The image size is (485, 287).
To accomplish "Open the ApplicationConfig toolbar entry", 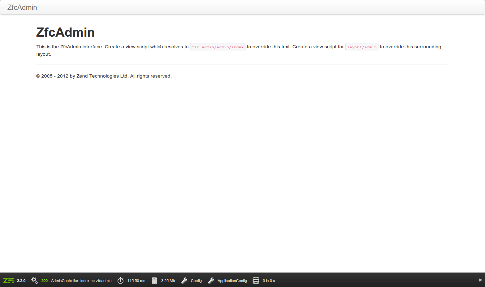I will coord(232,281).
